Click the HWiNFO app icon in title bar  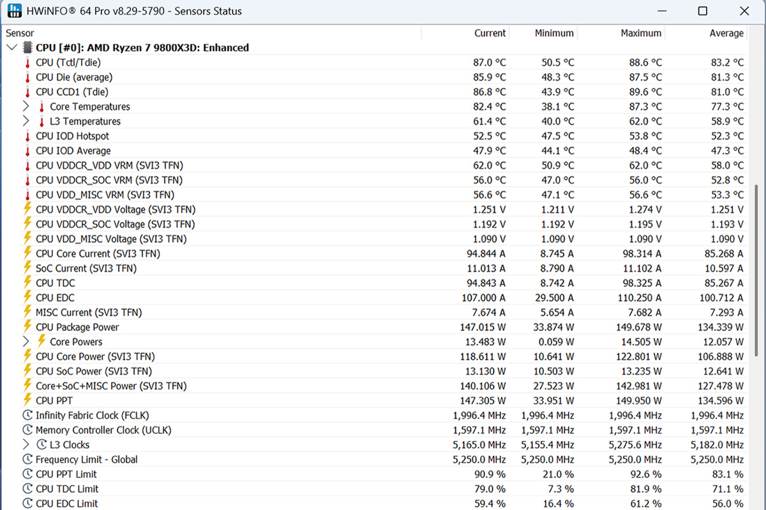pos(13,11)
